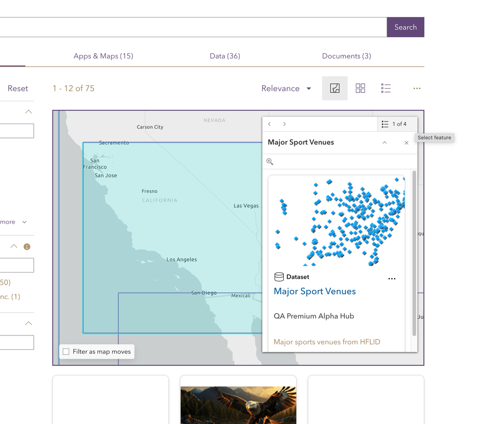Go to previous feature in popup
This screenshot has width=483, height=424.
269,124
